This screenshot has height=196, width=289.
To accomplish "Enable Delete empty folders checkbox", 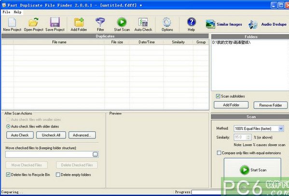I will point(58,175).
